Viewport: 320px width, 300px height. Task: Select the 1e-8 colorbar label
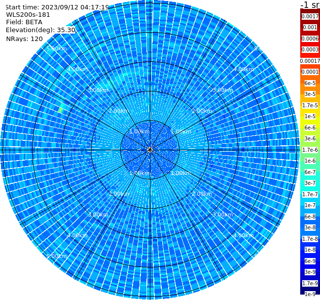click(310, 250)
